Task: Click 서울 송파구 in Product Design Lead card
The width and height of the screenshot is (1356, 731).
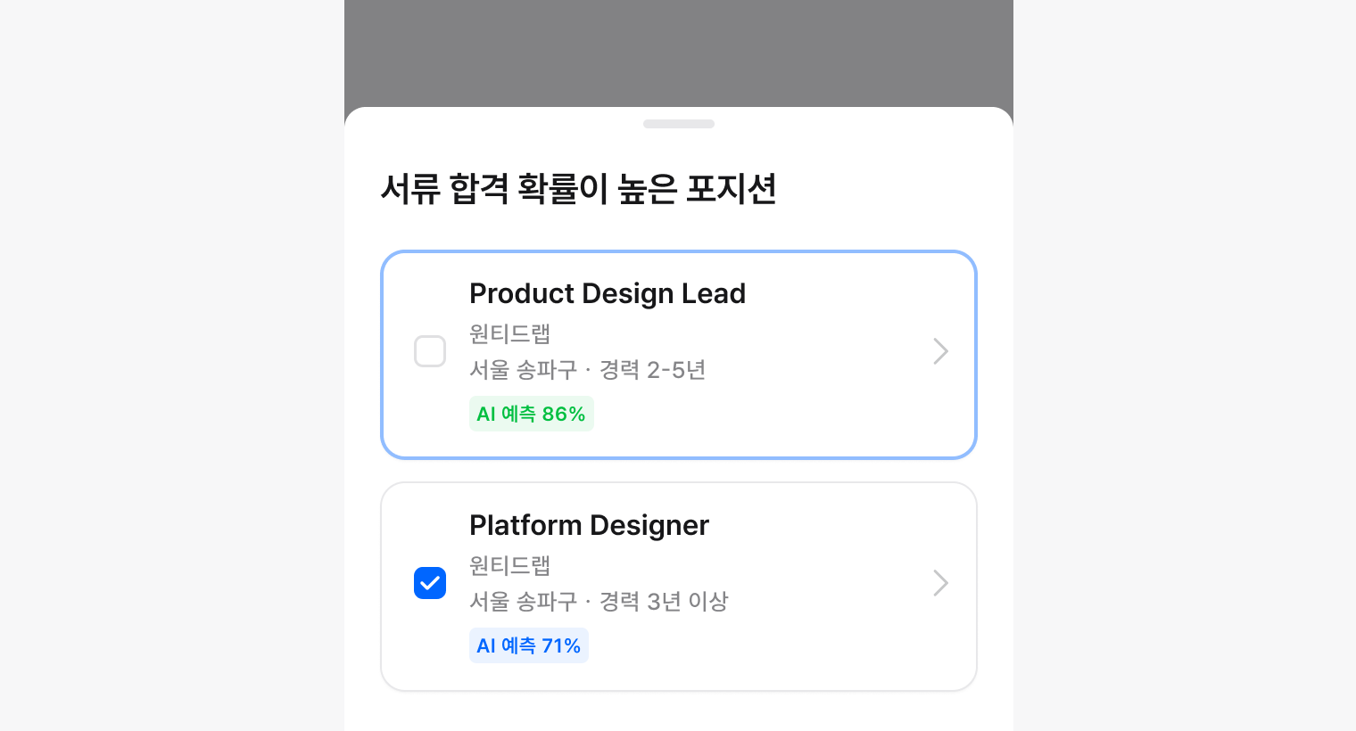Action: pyautogui.click(x=523, y=369)
